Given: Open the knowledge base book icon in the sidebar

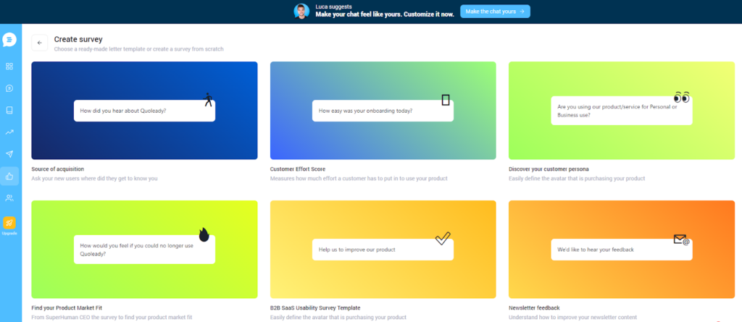Looking at the screenshot, I should 9,110.
